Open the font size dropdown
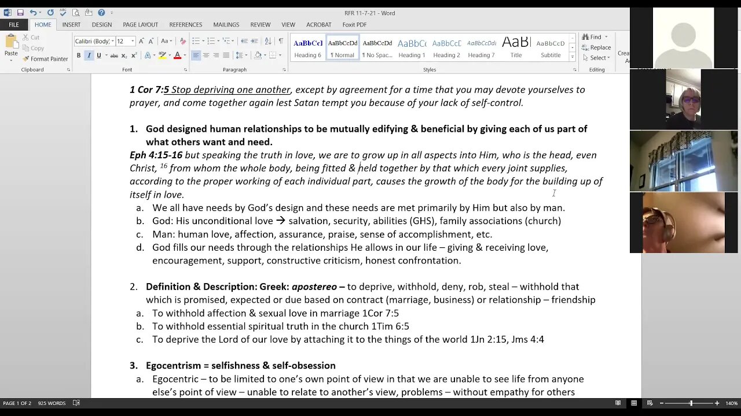 [133, 41]
